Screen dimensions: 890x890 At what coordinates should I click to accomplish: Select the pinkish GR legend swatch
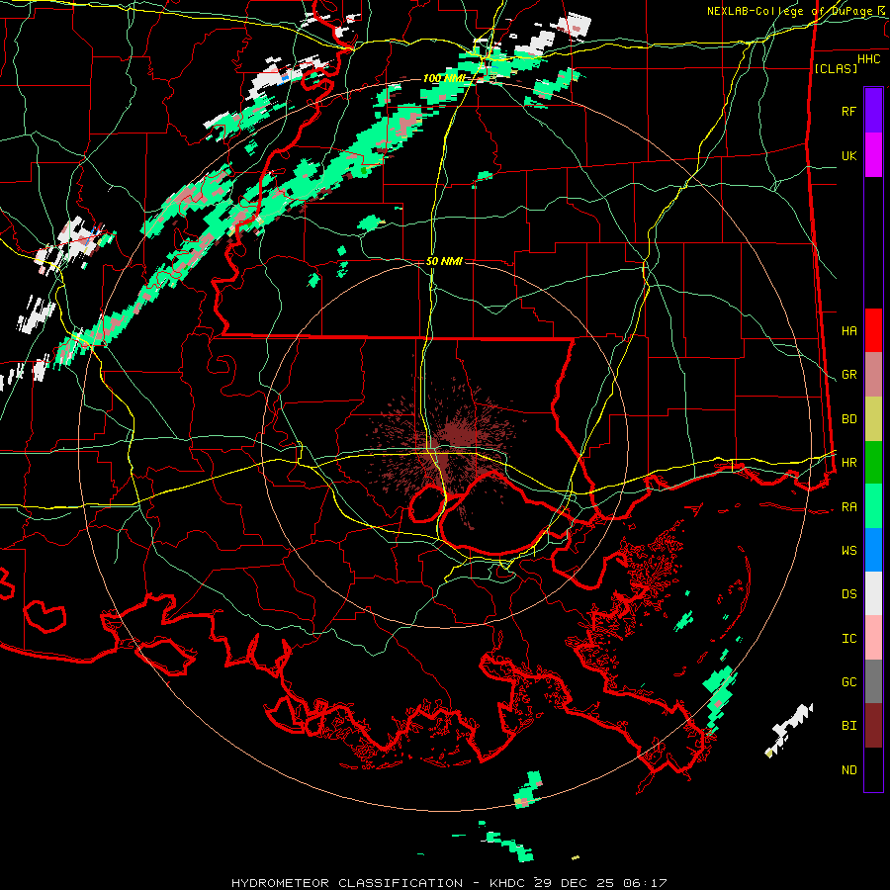tap(873, 375)
